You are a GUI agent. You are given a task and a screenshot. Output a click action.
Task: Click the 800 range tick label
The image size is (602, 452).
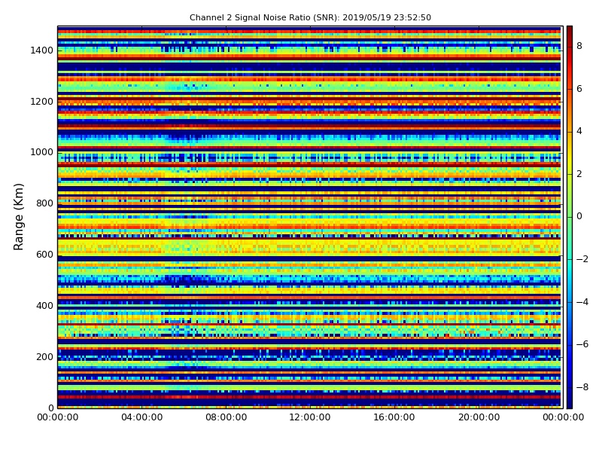click(x=44, y=203)
